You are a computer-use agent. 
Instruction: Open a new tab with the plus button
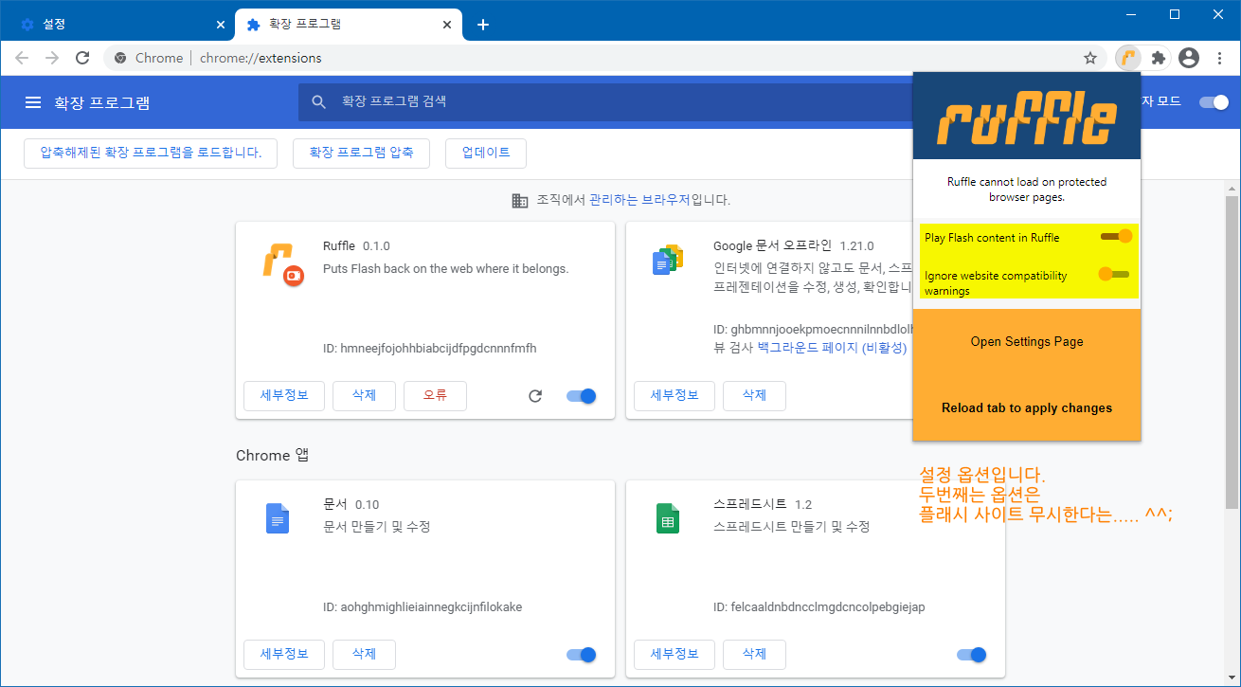[482, 25]
